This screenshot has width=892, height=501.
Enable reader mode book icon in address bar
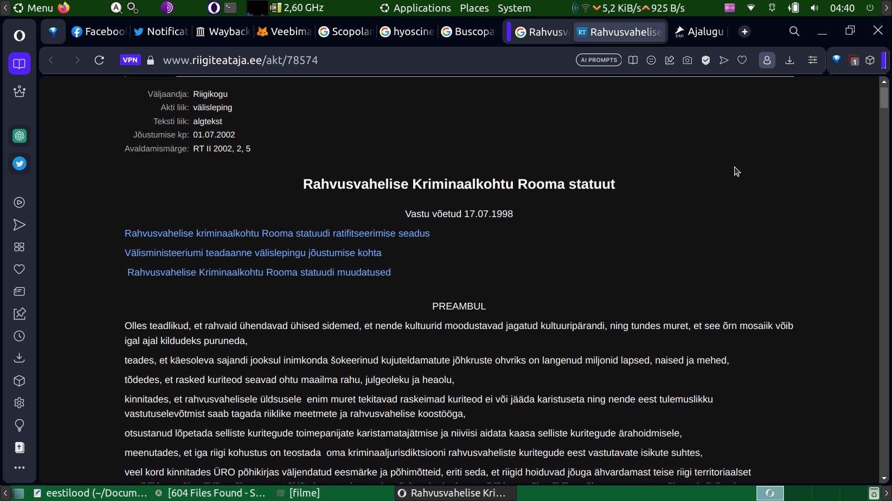633,60
